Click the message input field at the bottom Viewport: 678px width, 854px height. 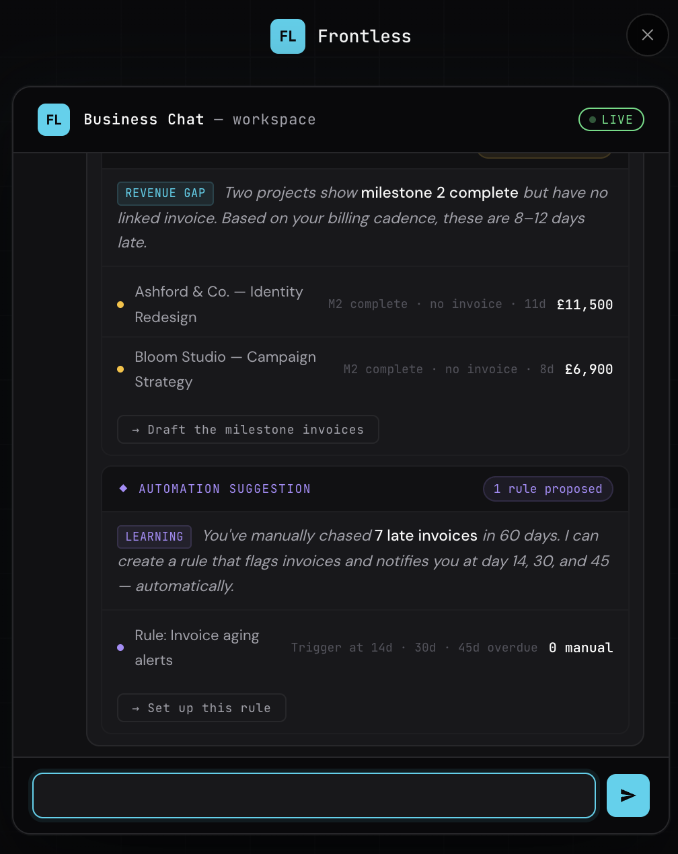[313, 795]
